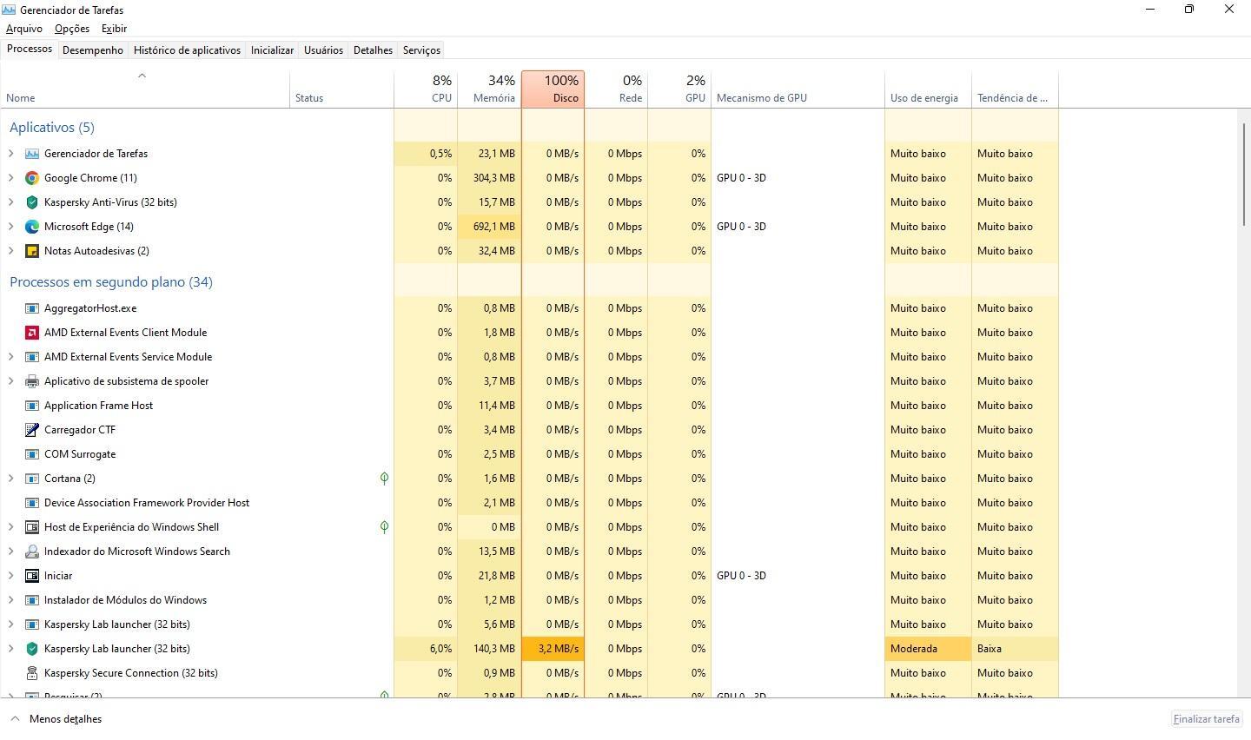
Task: Open the Usuários tab
Action: click(x=323, y=50)
